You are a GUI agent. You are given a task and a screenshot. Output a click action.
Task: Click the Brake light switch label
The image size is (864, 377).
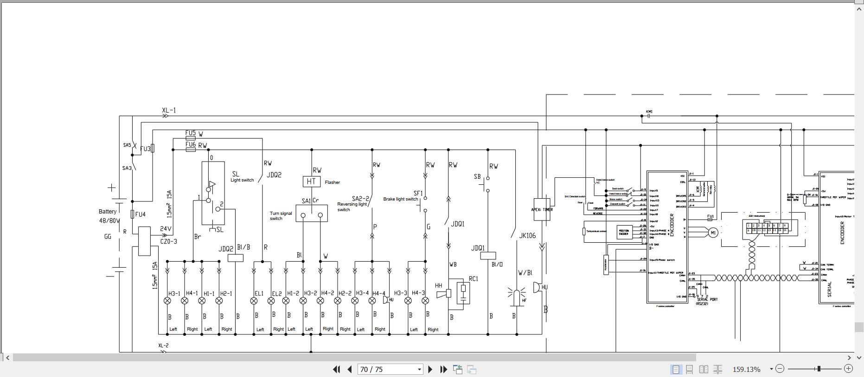coord(401,199)
